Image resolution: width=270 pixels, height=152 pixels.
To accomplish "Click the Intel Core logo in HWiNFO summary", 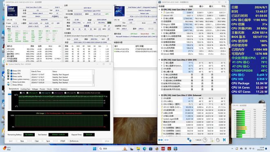I will click(12, 11).
